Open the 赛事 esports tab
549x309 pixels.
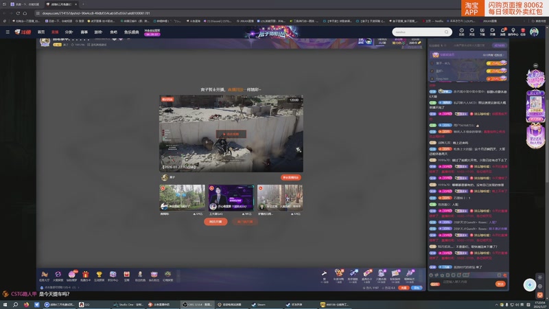84,32
